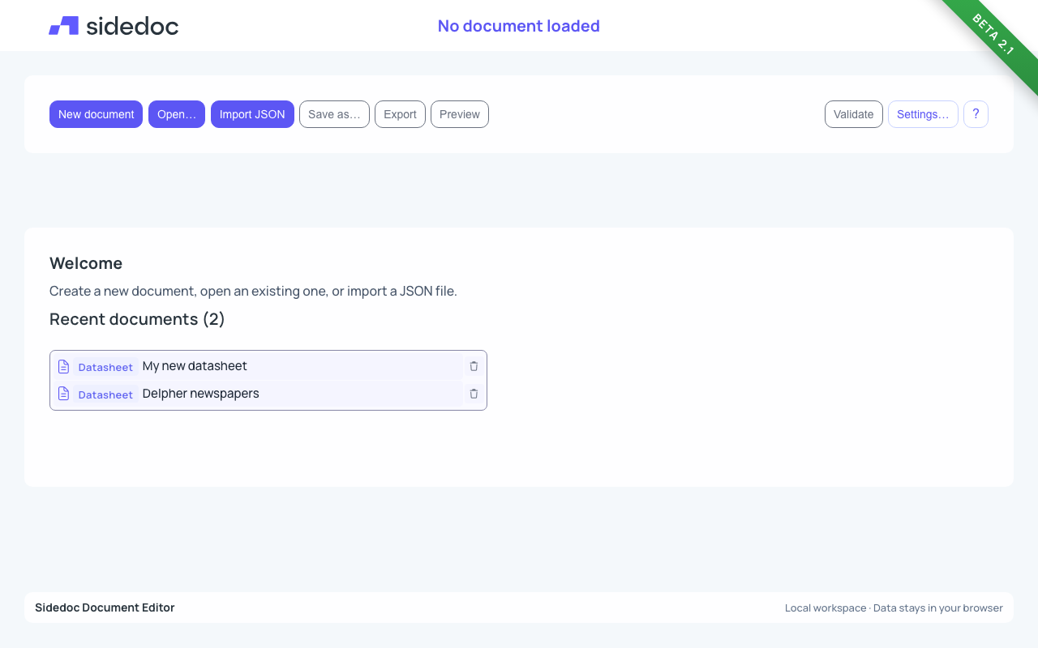
Task: Click the Datasheet tag on 'Delpher newspapers'
Action: coord(105,394)
